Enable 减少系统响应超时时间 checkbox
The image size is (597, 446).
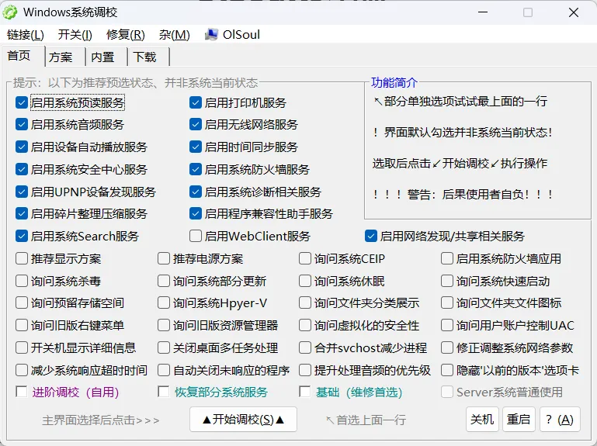coord(22,370)
